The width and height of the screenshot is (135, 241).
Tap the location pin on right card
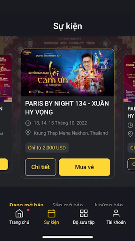[130, 134]
